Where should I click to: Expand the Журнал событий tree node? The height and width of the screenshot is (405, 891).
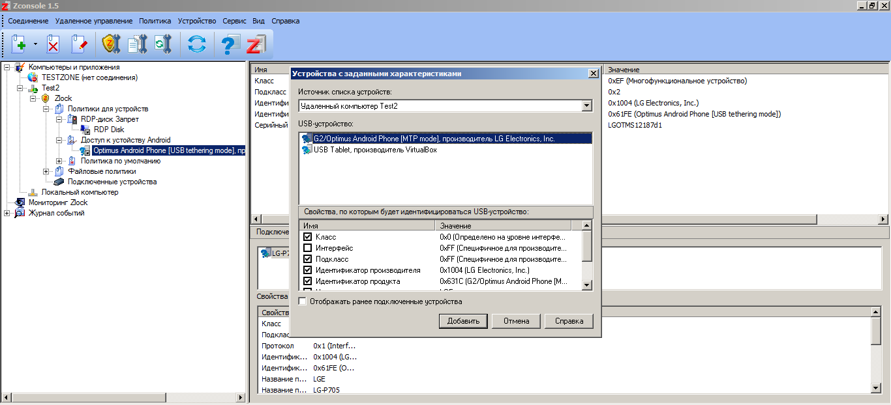7,213
